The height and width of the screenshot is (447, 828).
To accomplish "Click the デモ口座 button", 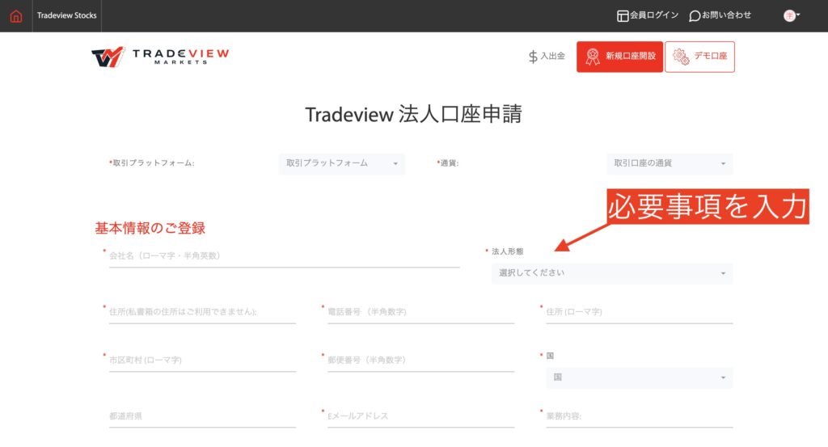I will 699,57.
